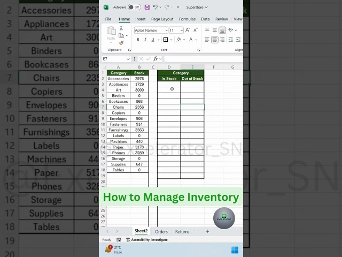Apply cell Borders icon
This screenshot has height=257, width=342.
click(166, 40)
